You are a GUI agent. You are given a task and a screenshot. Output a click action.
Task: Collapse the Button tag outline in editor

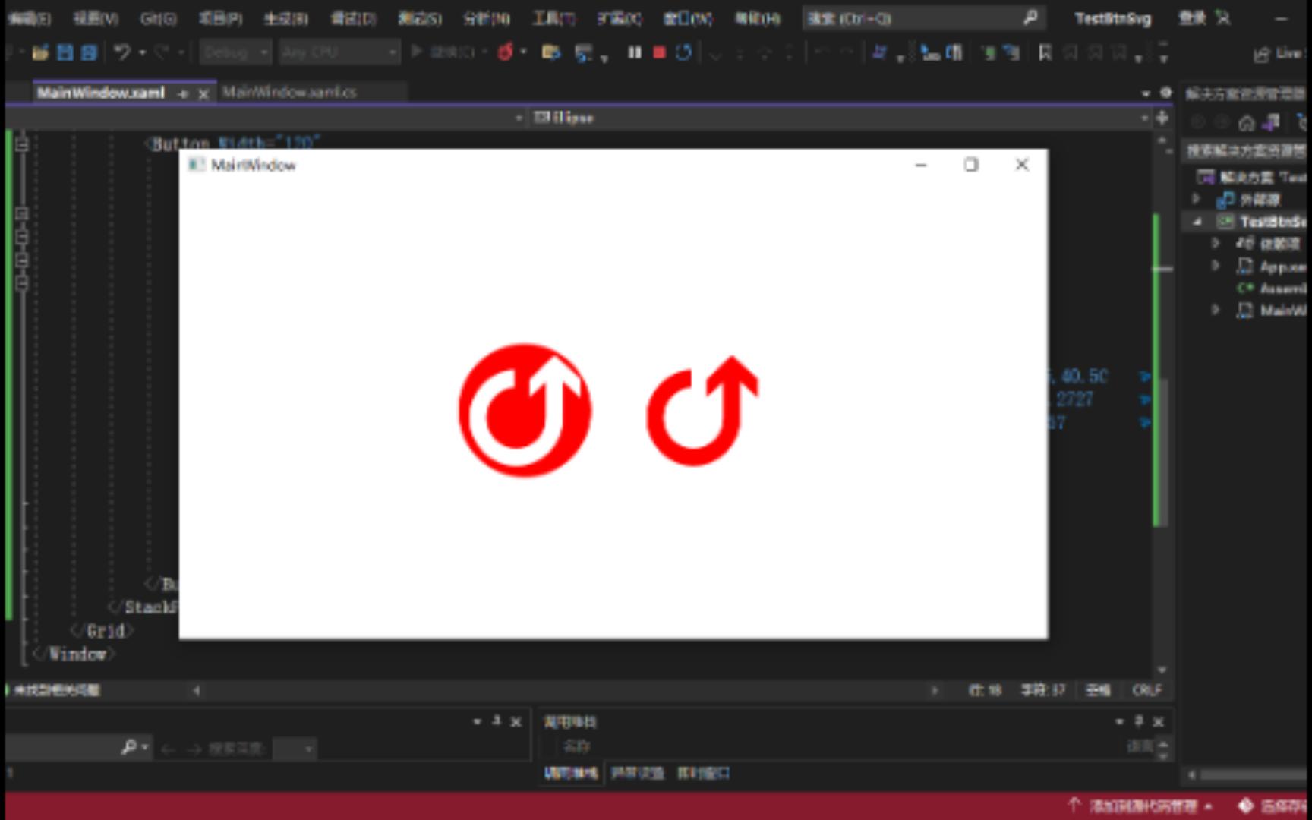point(22,143)
